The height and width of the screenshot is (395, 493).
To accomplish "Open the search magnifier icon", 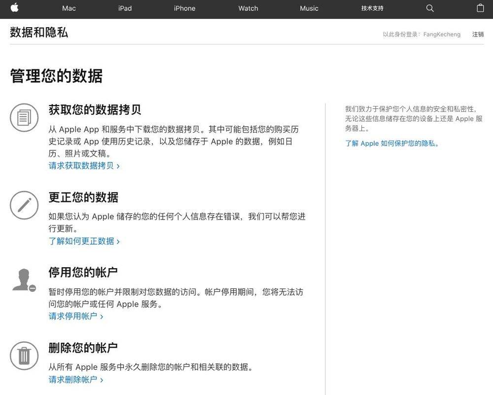I will 430,8.
